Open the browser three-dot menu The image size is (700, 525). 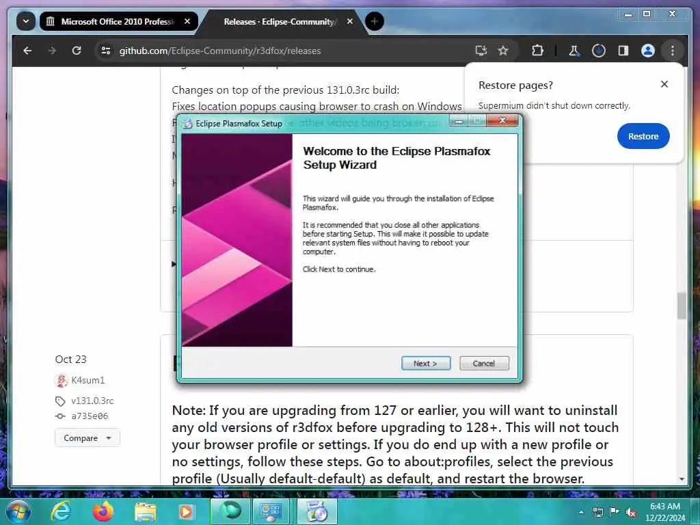click(673, 51)
